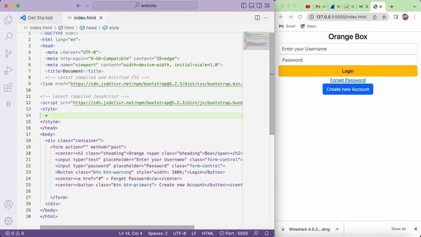Viewport: 421px width, 237px height.
Task: Change encoding via UTF-8 status item
Action: click(180, 234)
